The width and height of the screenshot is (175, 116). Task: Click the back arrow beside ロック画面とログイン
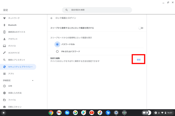coord(52,18)
